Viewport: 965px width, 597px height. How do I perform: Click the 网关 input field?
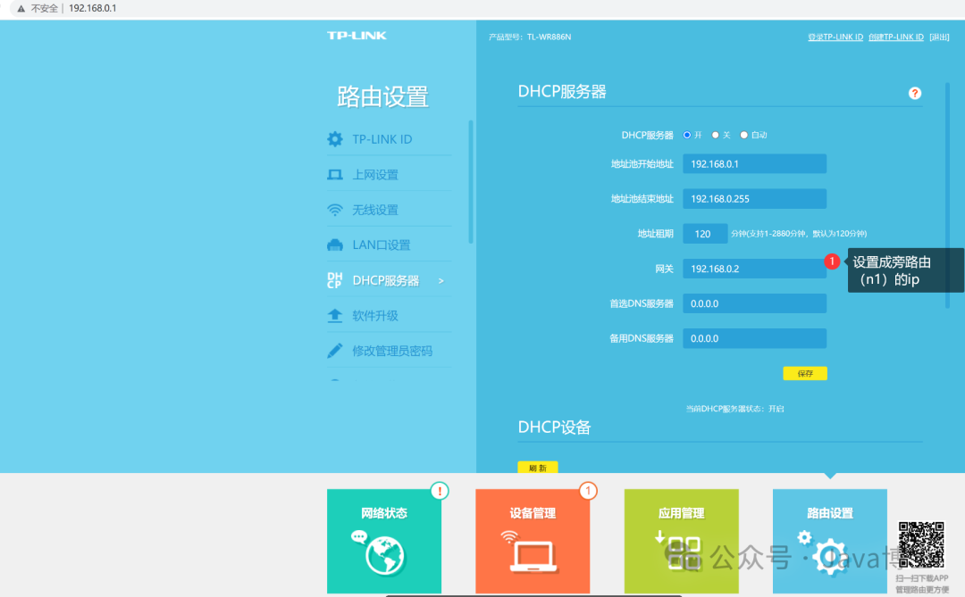[x=754, y=269]
